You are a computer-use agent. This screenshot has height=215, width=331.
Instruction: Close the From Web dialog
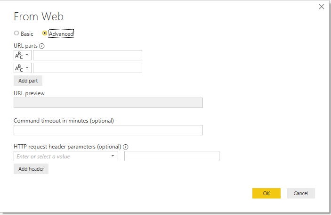tap(322, 7)
